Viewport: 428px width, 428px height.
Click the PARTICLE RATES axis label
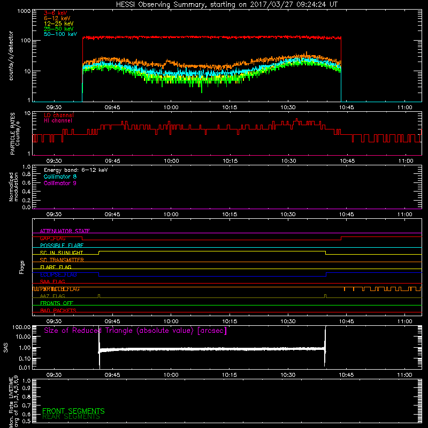click(15, 134)
